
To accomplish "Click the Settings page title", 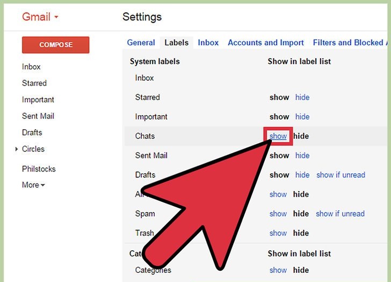I will click(x=142, y=17).
